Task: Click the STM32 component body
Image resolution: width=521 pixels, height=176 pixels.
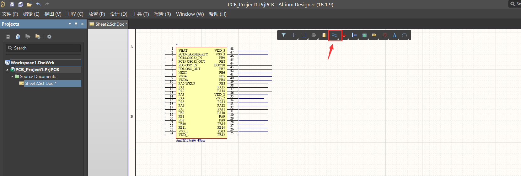Action: click(x=201, y=93)
